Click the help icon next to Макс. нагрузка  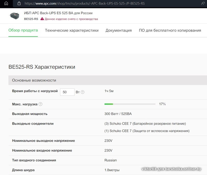pyautogui.click(x=40, y=104)
